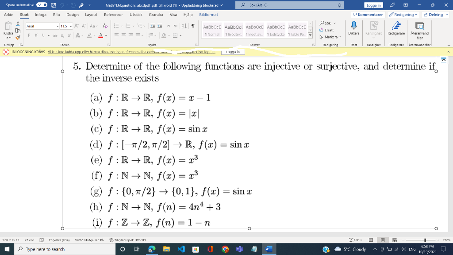Image resolution: width=453 pixels, height=255 pixels.
Task: Apply subscript formatting
Action: 62,35
